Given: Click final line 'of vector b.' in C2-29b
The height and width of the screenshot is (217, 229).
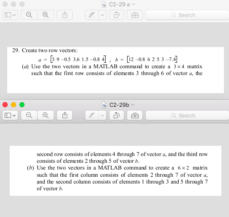Looking at the screenshot, I should [50, 189].
